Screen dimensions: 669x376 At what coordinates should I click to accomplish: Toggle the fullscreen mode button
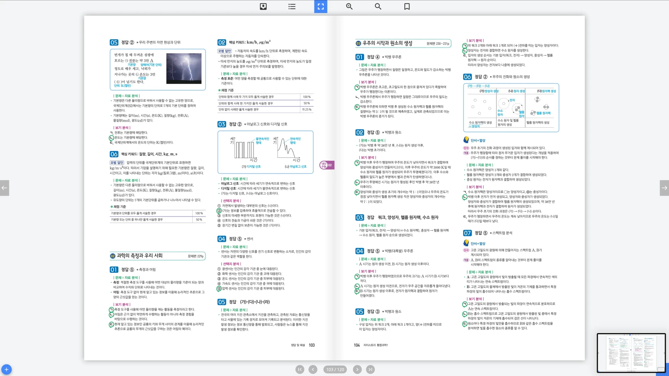(320, 6)
